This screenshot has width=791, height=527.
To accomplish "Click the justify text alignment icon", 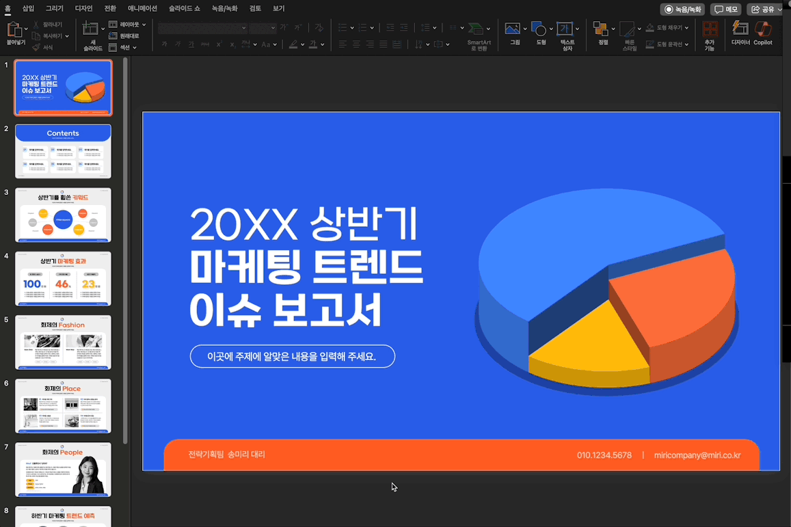I will click(384, 44).
